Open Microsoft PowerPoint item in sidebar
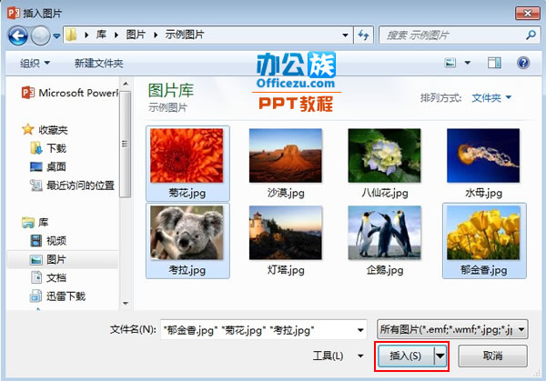546x381 pixels. point(73,93)
